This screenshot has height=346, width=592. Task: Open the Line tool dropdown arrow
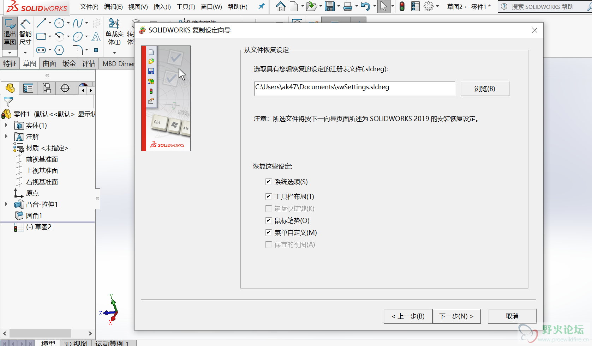[x=50, y=24]
